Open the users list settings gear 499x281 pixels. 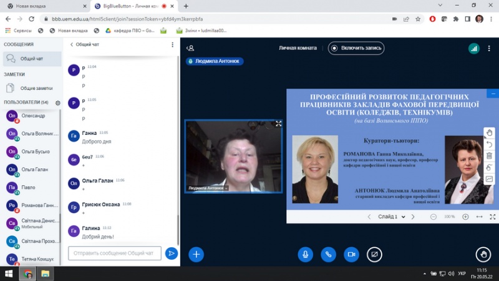(x=57, y=102)
